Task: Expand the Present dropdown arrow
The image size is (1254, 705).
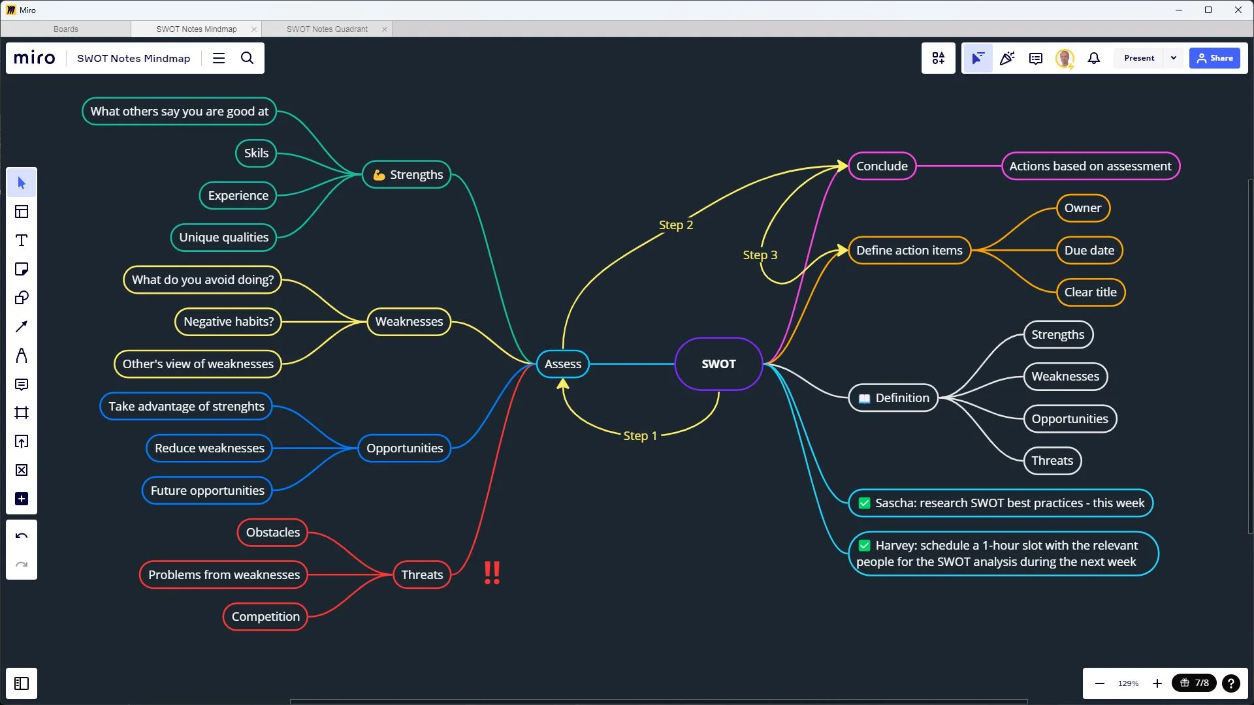Action: pyautogui.click(x=1174, y=58)
